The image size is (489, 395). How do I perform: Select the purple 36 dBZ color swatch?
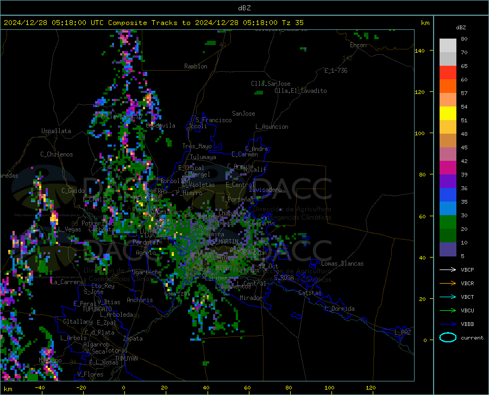(x=448, y=181)
